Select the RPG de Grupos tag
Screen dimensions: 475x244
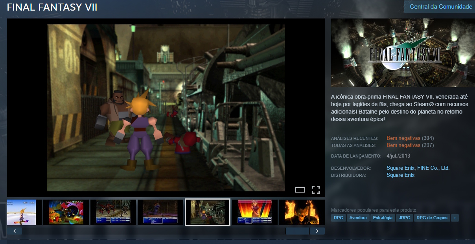(x=432, y=217)
